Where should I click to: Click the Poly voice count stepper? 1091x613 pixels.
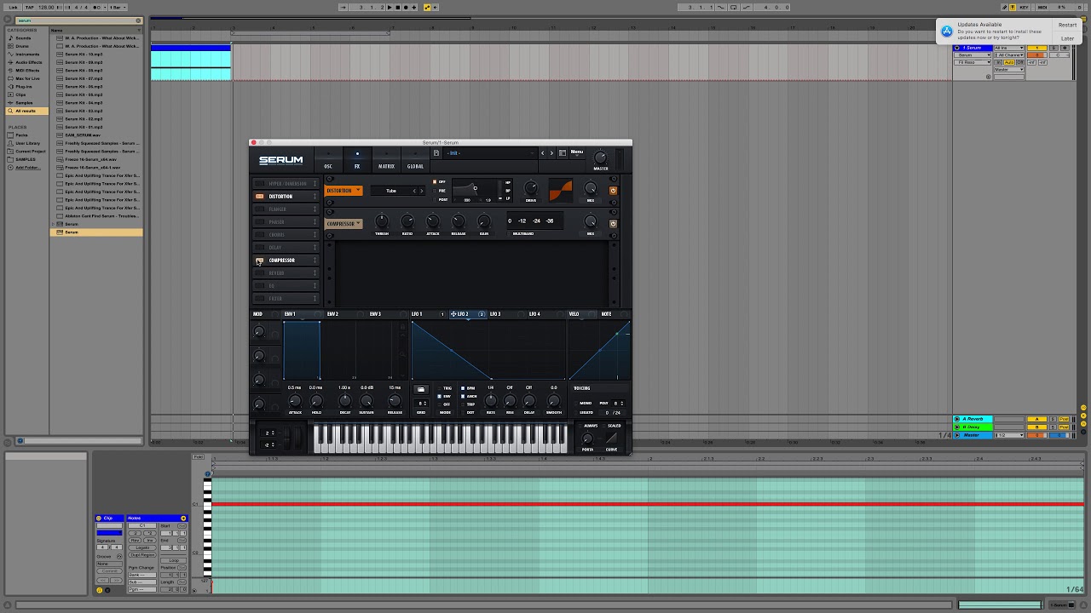pyautogui.click(x=617, y=404)
